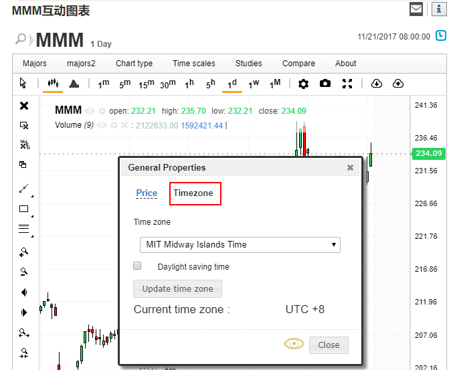Image resolution: width=453 pixels, height=370 pixels.
Task: Click the zoom in magnifier tool
Action: pyautogui.click(x=23, y=252)
